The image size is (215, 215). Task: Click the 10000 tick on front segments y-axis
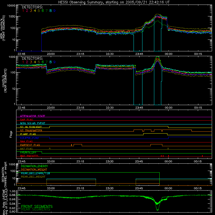(11, 5)
